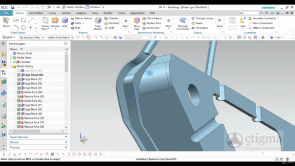Open More in Synchronous Modeling group

(x=168, y=24)
